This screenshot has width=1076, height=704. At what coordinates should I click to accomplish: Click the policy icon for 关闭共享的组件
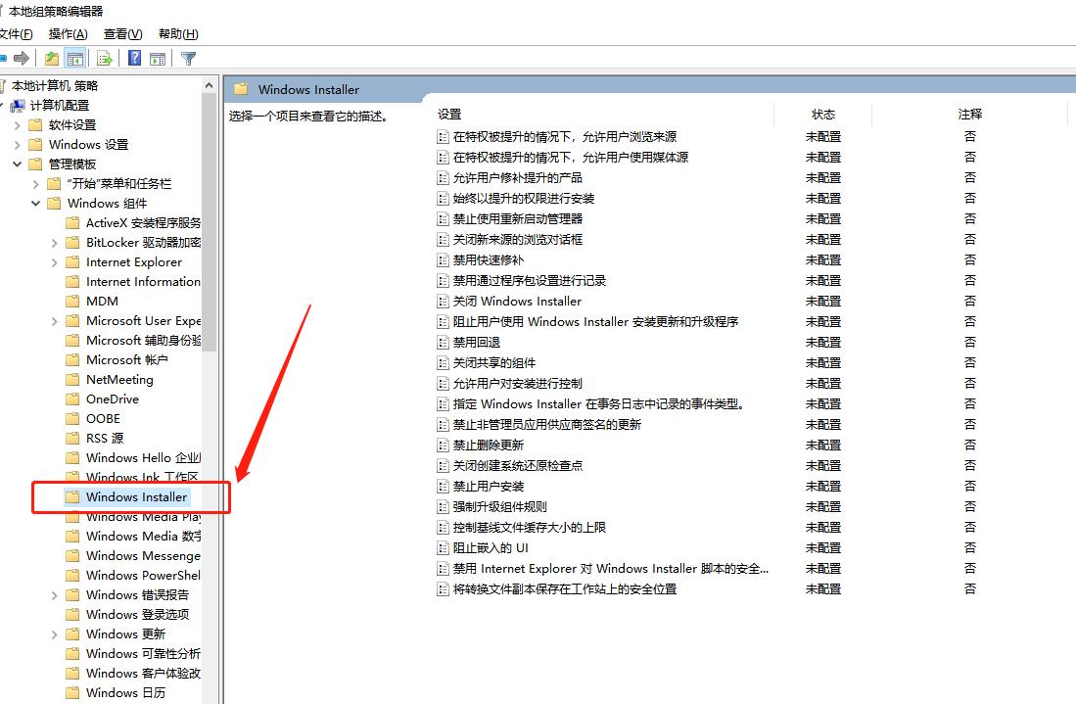click(x=443, y=363)
